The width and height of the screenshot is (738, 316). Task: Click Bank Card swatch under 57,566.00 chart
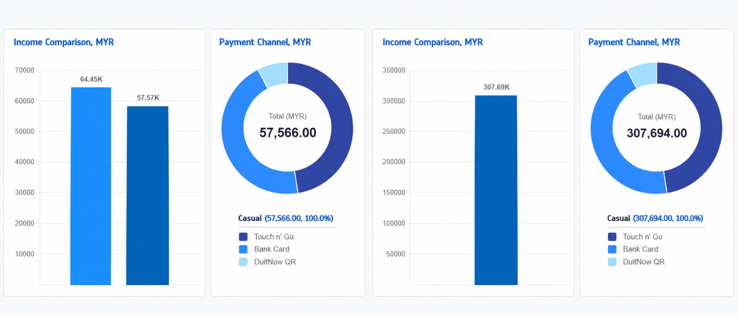[x=243, y=249]
